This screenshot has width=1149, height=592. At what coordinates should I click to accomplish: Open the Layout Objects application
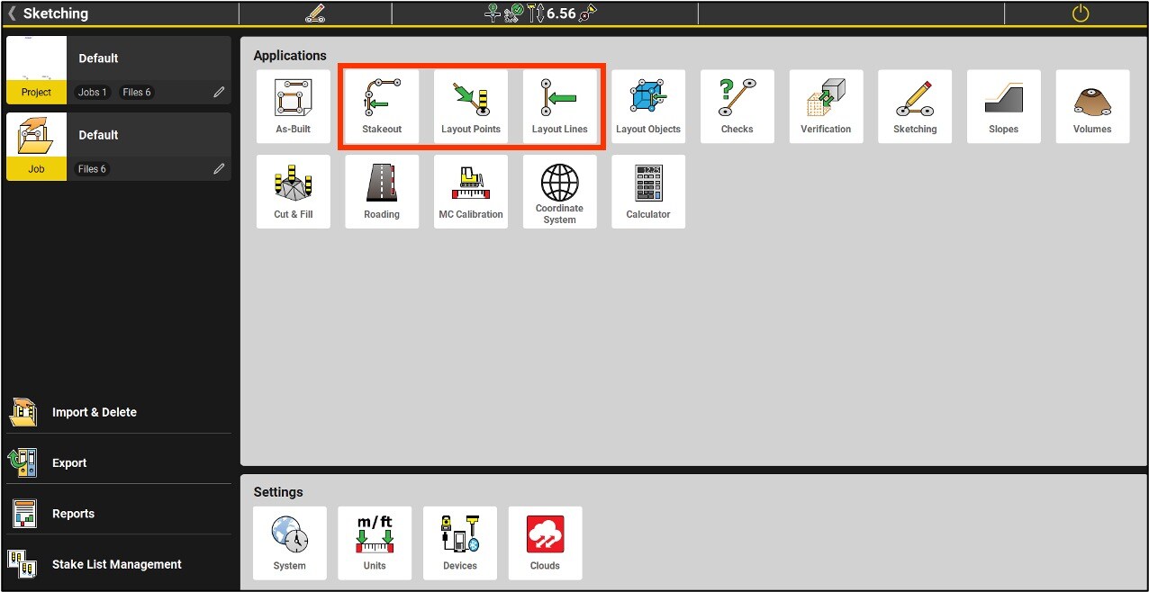click(648, 106)
